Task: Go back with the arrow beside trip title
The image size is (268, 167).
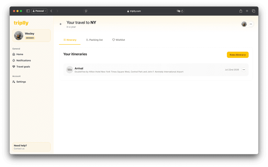Action: [61, 24]
